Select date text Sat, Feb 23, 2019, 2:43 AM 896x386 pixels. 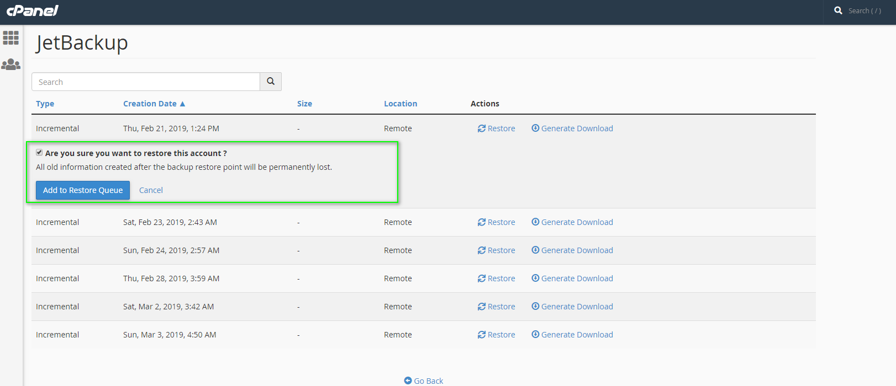(170, 222)
